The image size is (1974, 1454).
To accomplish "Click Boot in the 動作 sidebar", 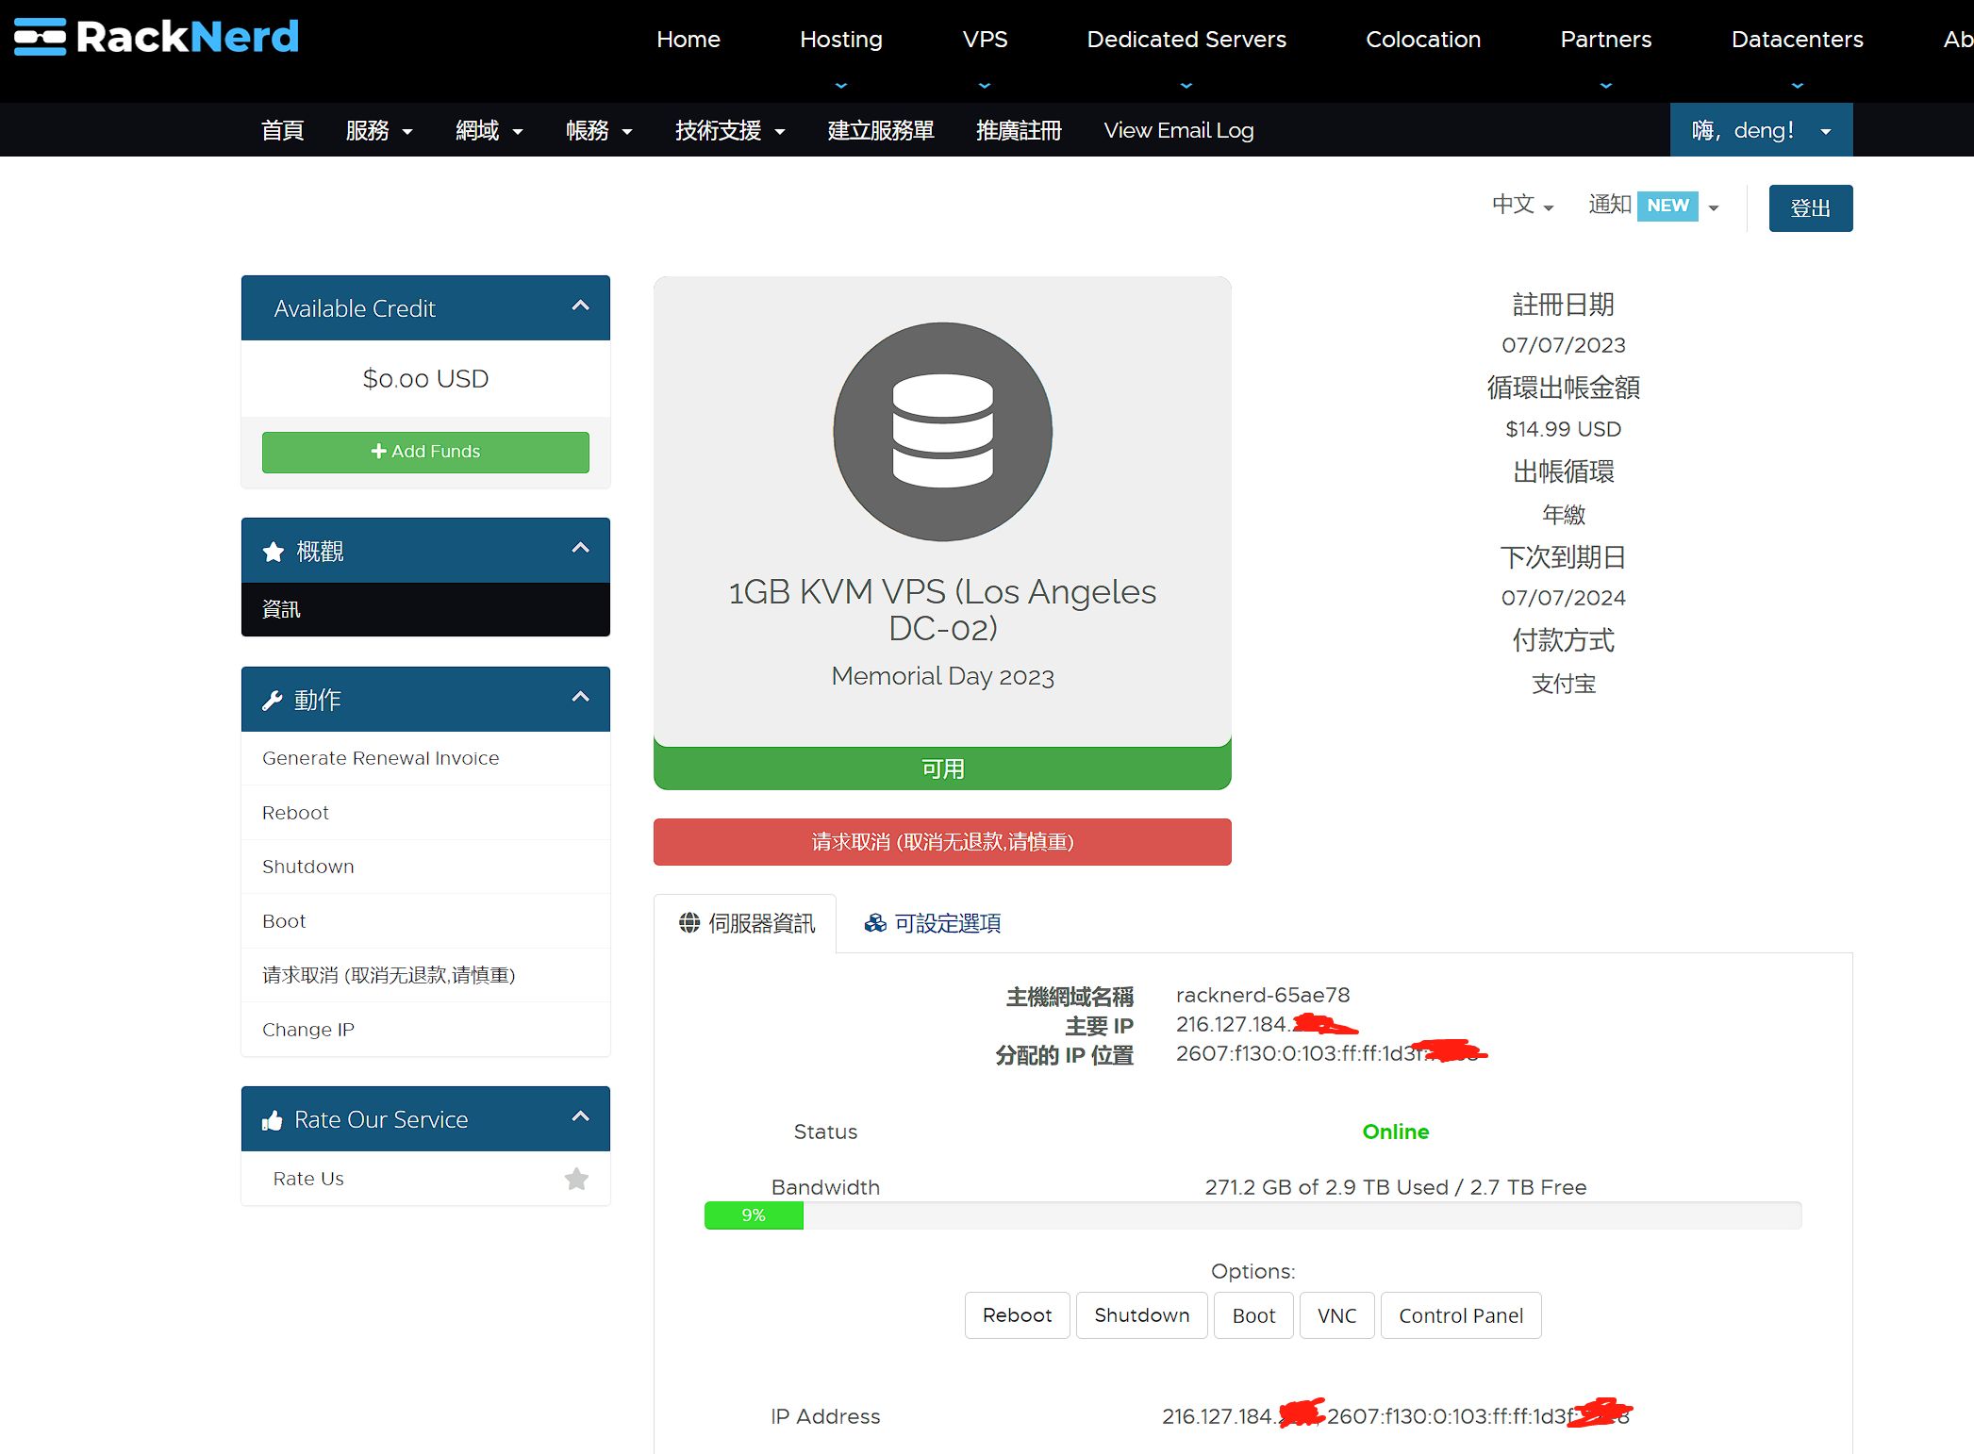I will (x=425, y=921).
